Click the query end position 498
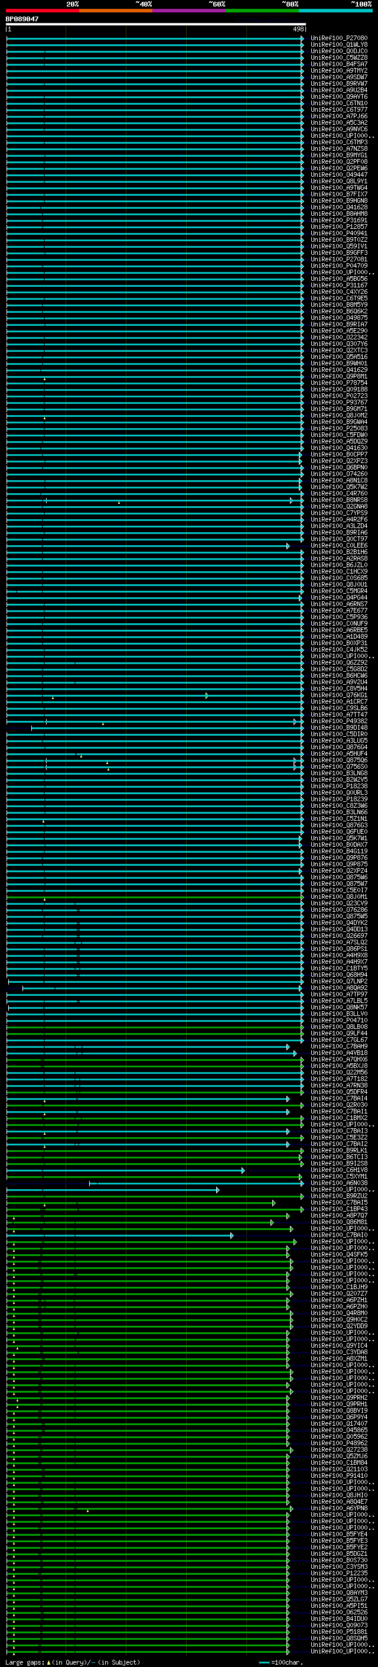Viewport: 378px width, 1667px height. click(x=298, y=29)
